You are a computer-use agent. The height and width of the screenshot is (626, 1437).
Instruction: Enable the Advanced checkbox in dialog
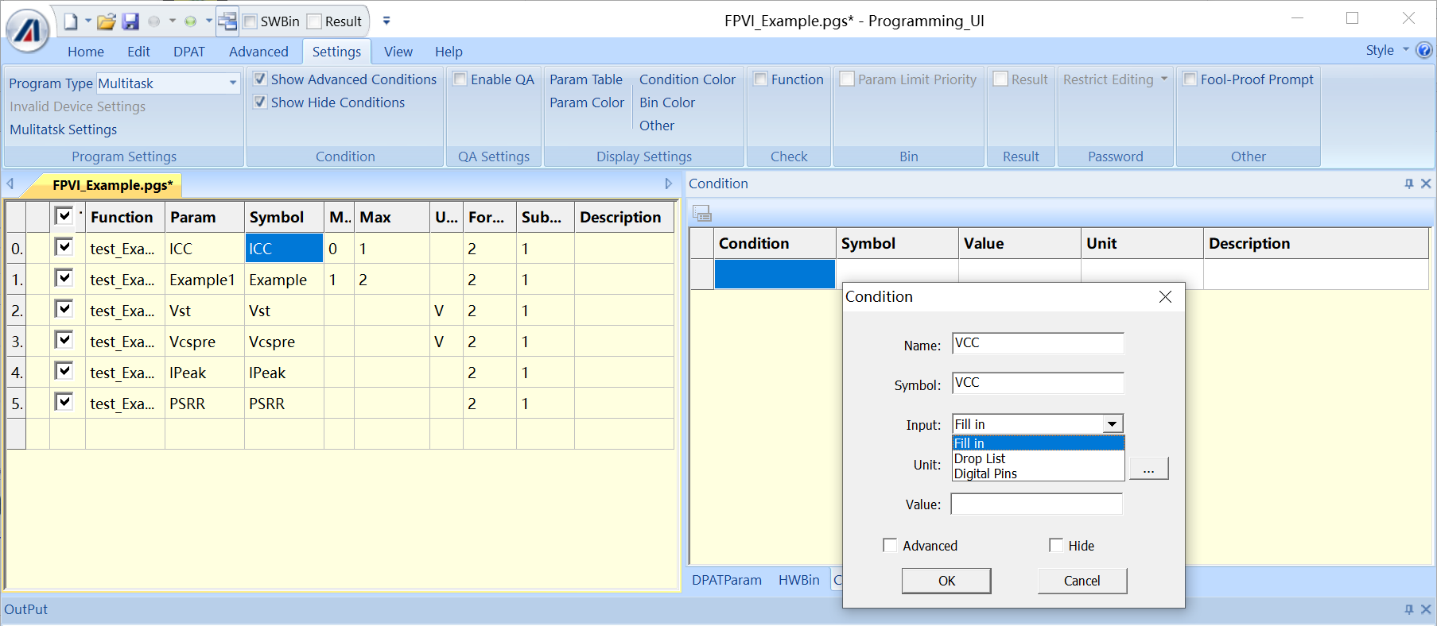coord(890,545)
